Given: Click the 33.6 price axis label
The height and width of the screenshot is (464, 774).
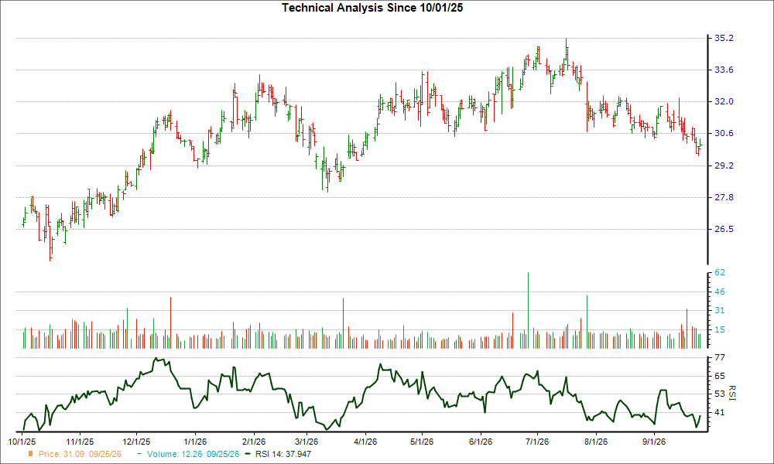Looking at the screenshot, I should coord(724,70).
